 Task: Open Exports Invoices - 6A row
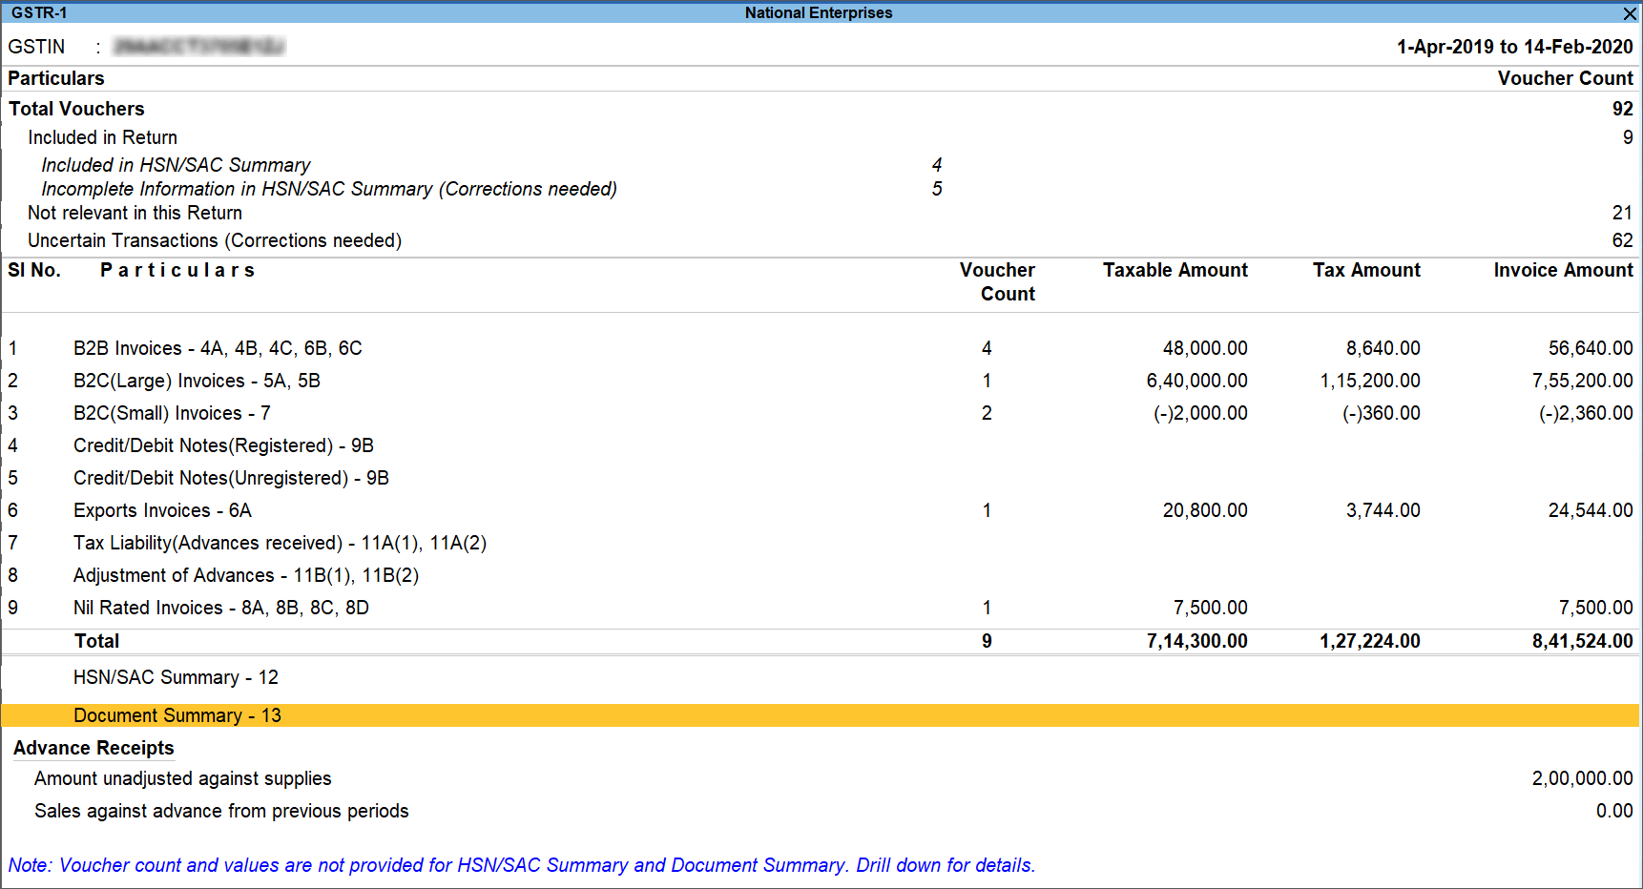[x=162, y=510]
